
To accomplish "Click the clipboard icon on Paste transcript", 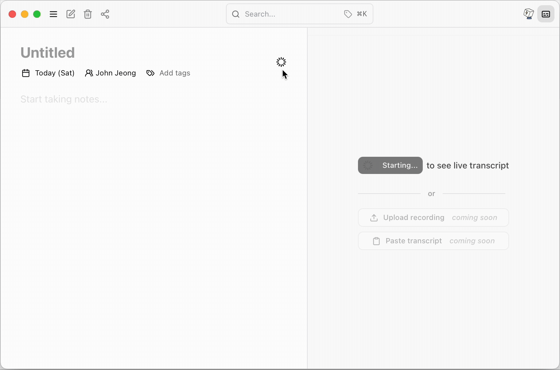I will coord(376,241).
